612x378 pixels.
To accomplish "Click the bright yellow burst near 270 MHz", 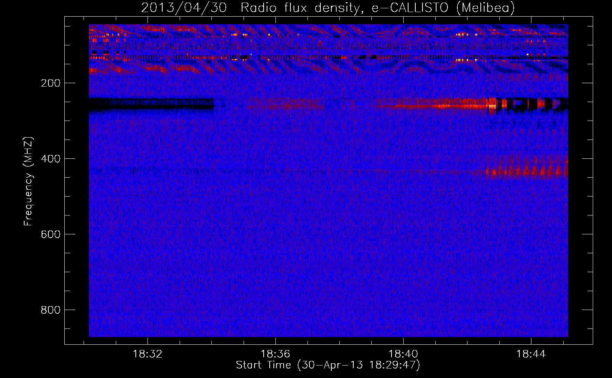I will [x=492, y=104].
